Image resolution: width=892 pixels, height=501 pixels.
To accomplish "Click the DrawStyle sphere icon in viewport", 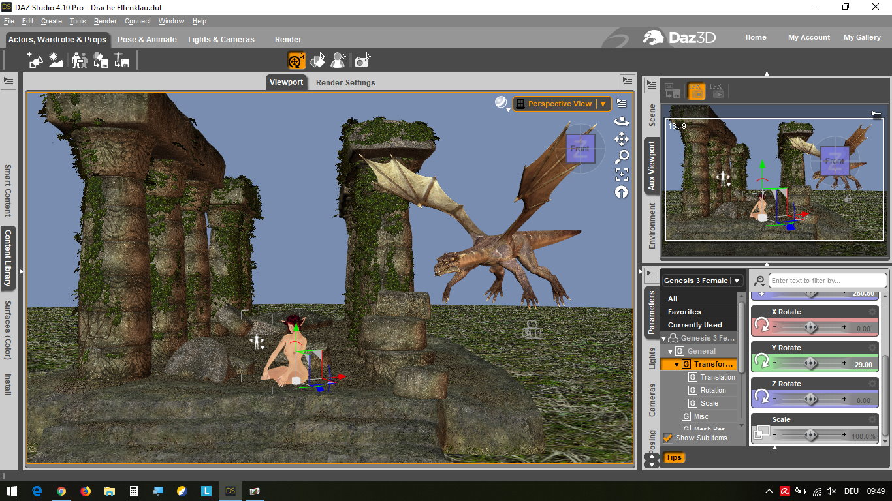I will tap(501, 102).
